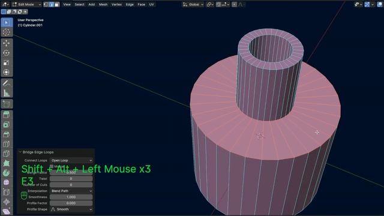Screen dimensions: 384x216
Task: Enable edge select mode
Action: pyautogui.click(x=51, y=4)
